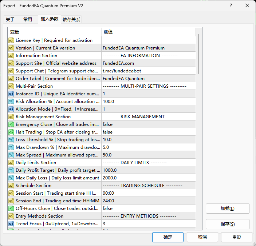Click the icon beside Daily Profit Target
This screenshot has width=256, height=246.
tap(11, 170)
